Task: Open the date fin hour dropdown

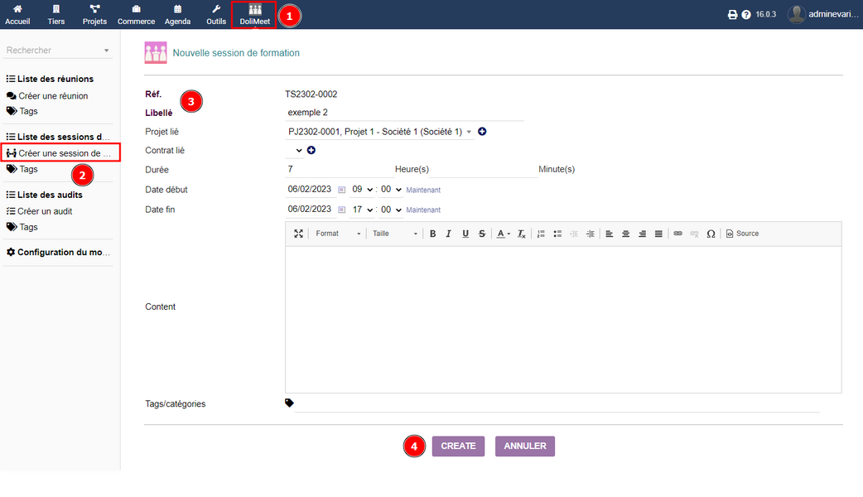Action: pyautogui.click(x=363, y=210)
